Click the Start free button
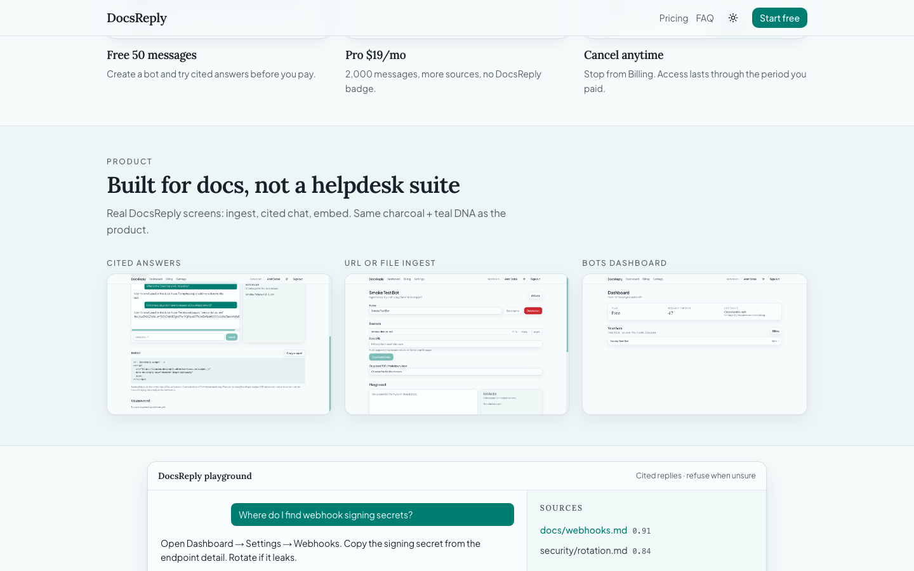The image size is (914, 571). point(779,18)
